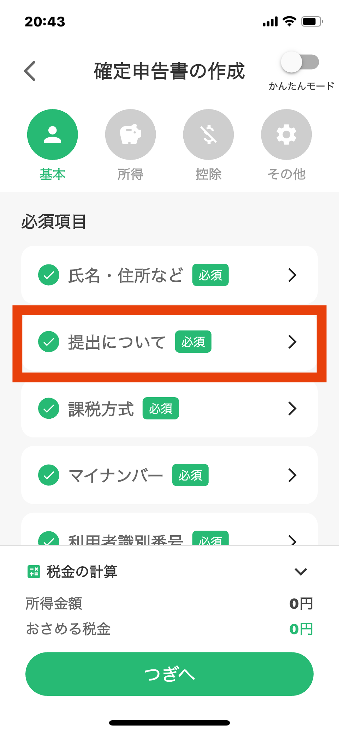Tap the back arrow icon

pos(30,71)
